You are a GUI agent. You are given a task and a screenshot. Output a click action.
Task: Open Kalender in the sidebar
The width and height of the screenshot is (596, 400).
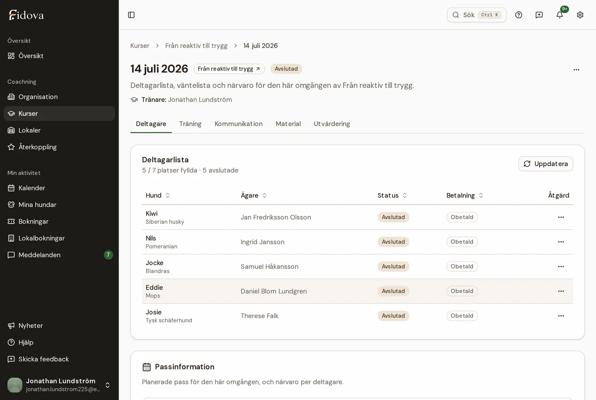[59, 188]
